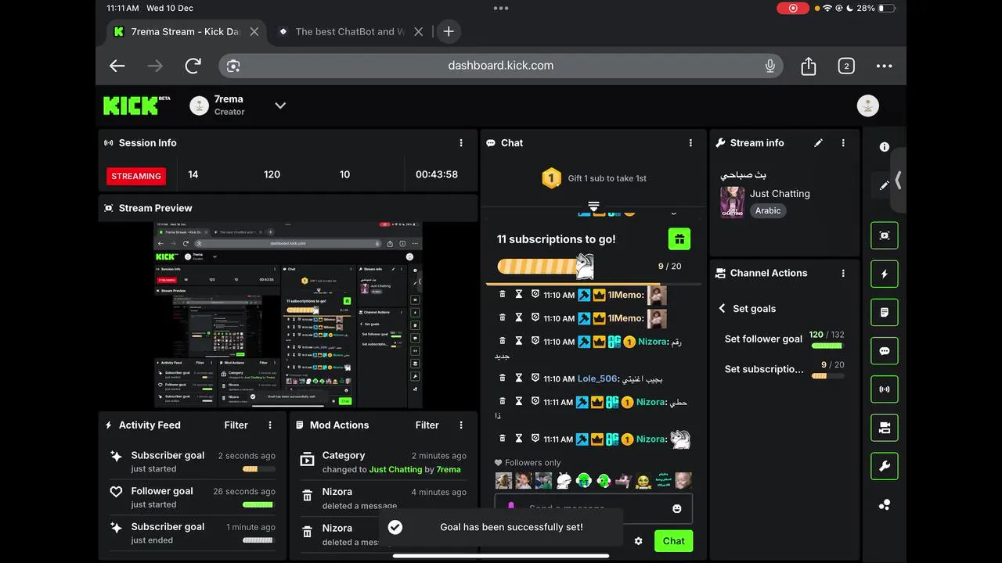This screenshot has width=1002, height=563.
Task: Reload the dashboard page
Action: pyautogui.click(x=193, y=66)
